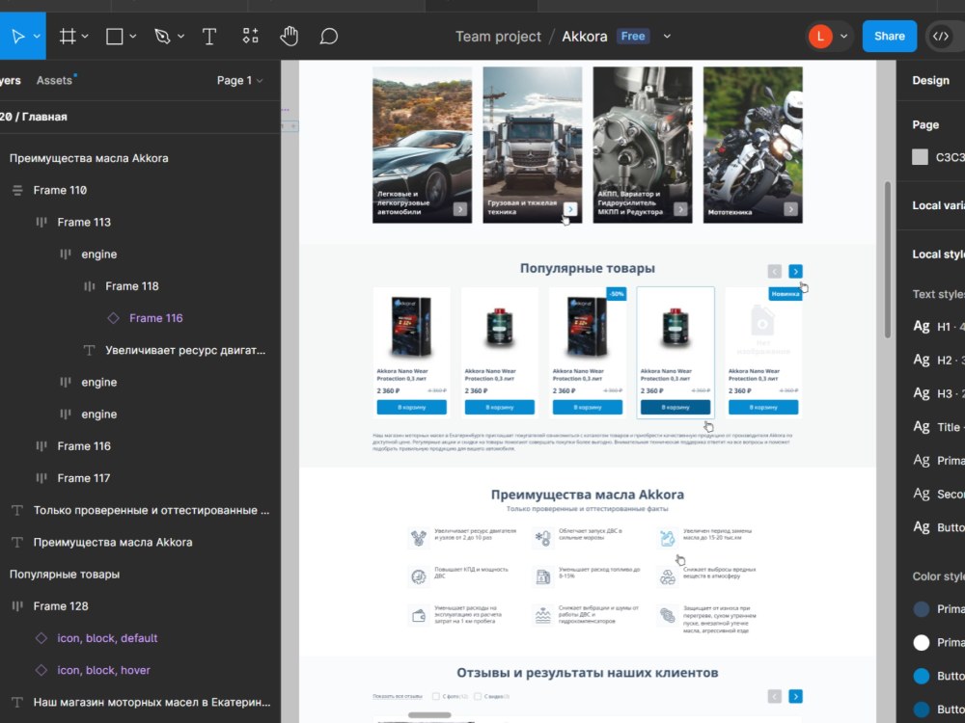Click the -50% discount badge
Image resolution: width=965 pixels, height=723 pixels.
616,294
